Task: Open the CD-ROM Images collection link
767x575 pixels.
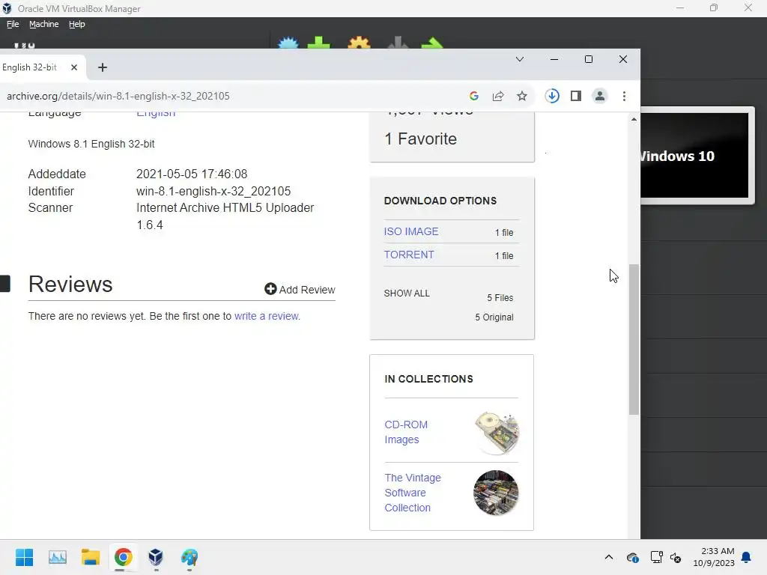Action: (406, 432)
